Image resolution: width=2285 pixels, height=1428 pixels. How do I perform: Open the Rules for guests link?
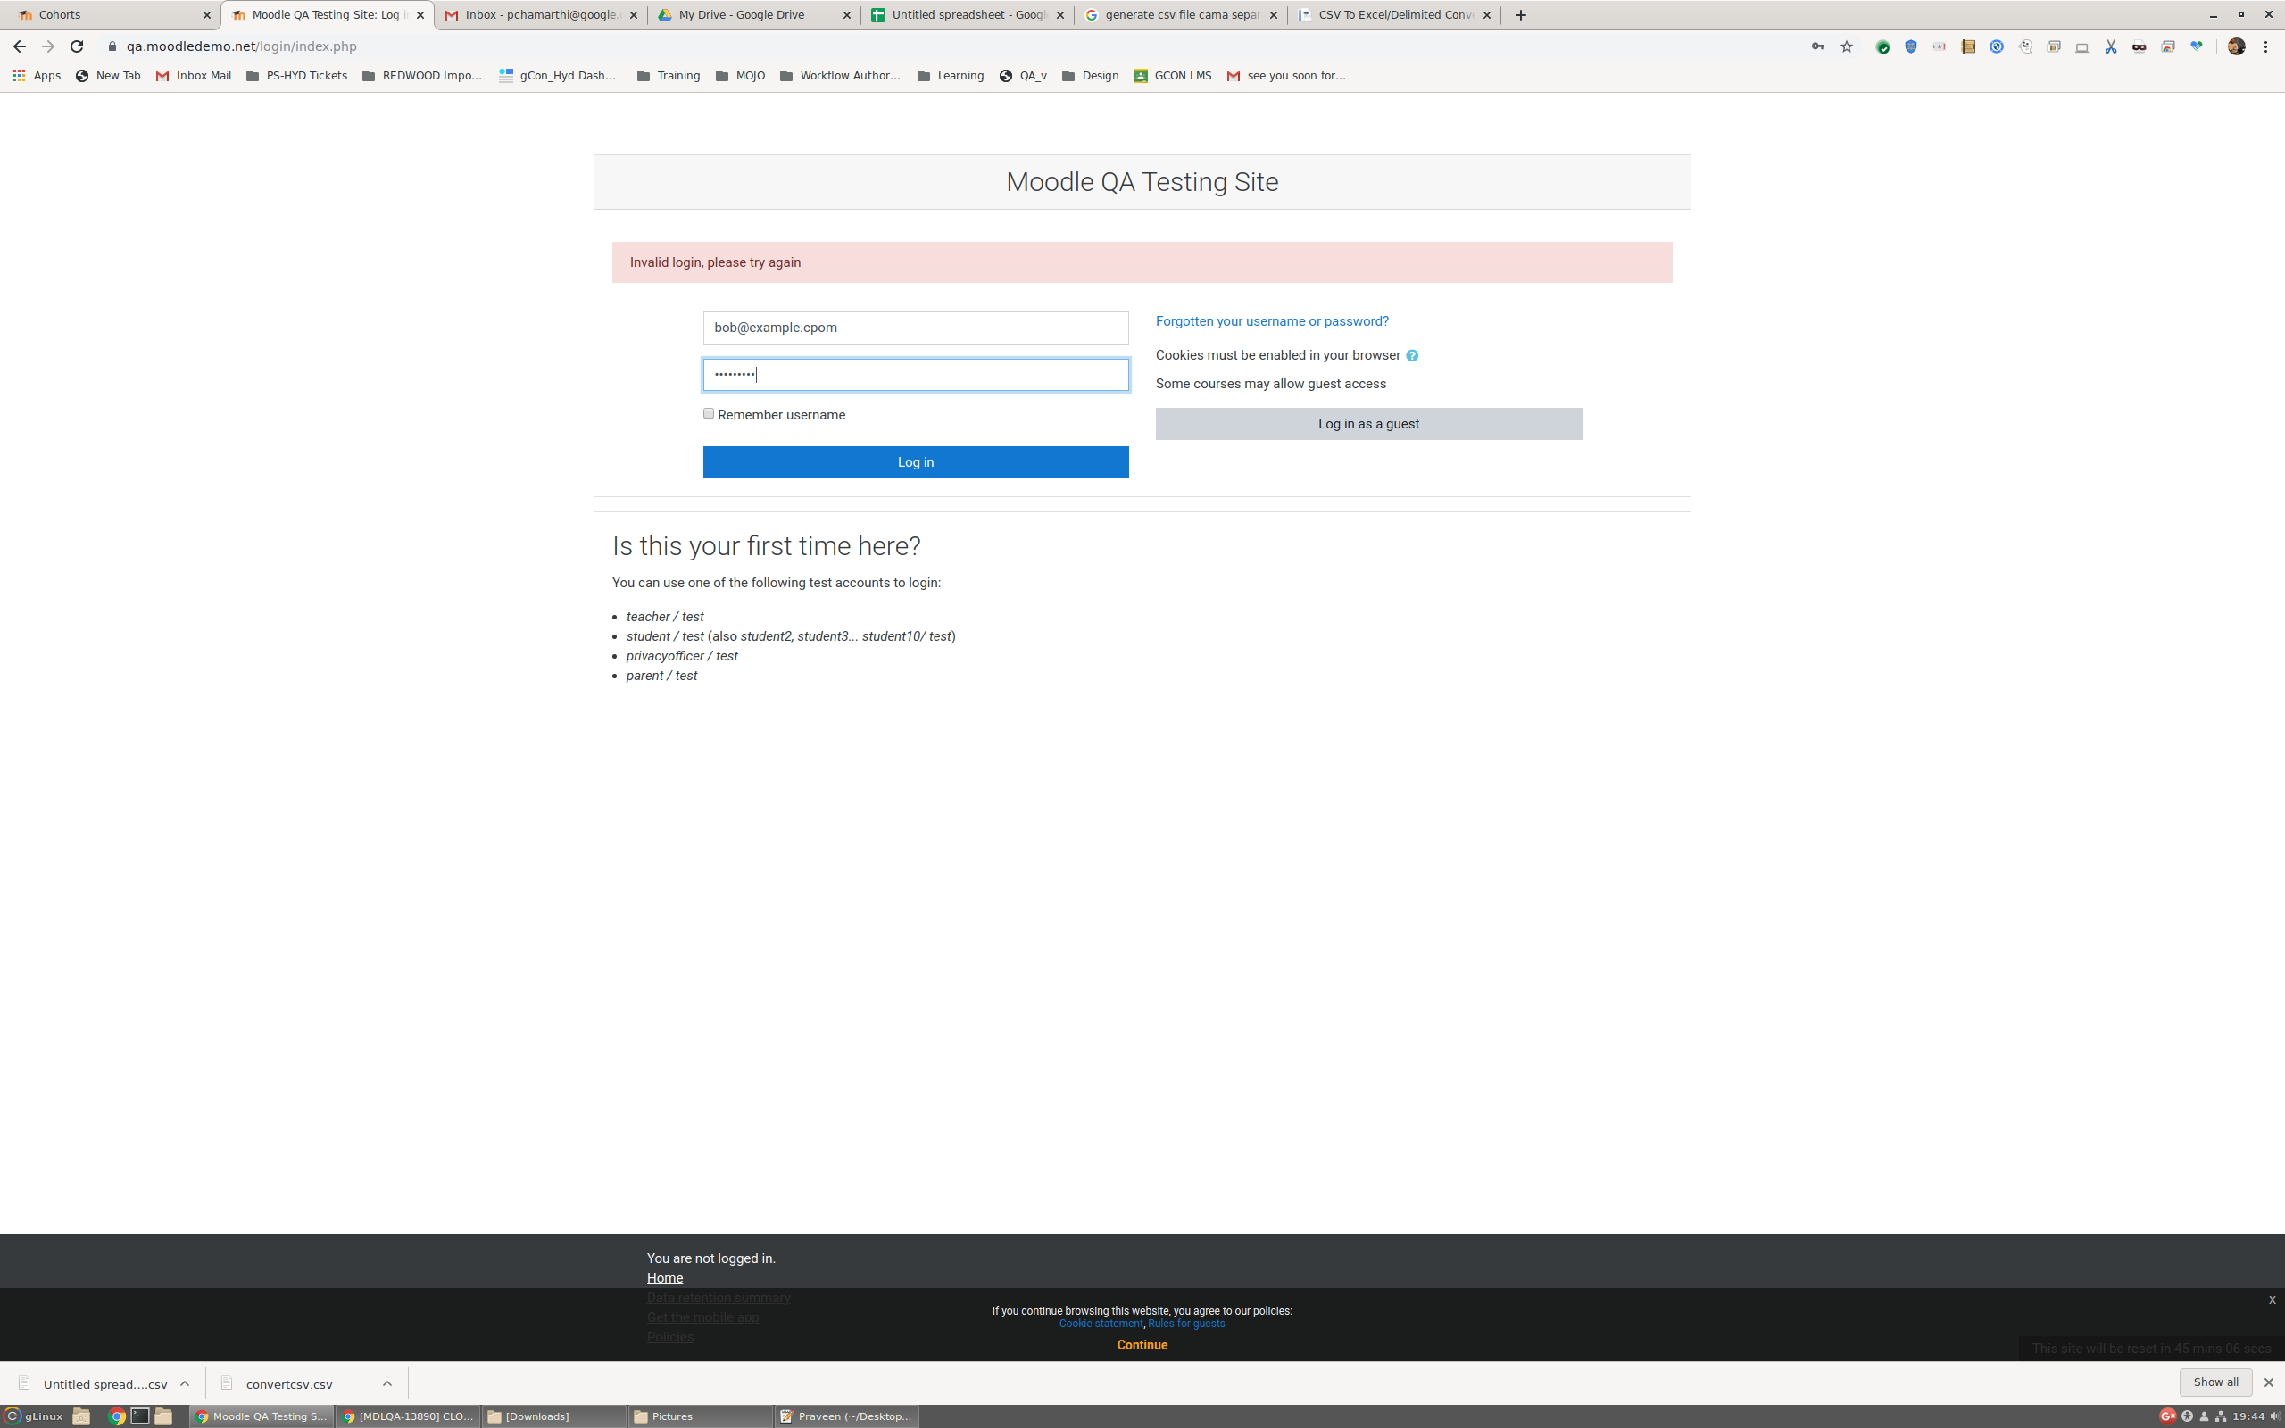(1186, 1324)
